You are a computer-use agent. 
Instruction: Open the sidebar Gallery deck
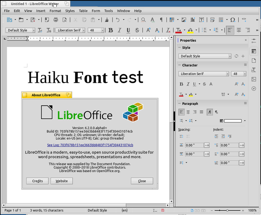pos(254,79)
